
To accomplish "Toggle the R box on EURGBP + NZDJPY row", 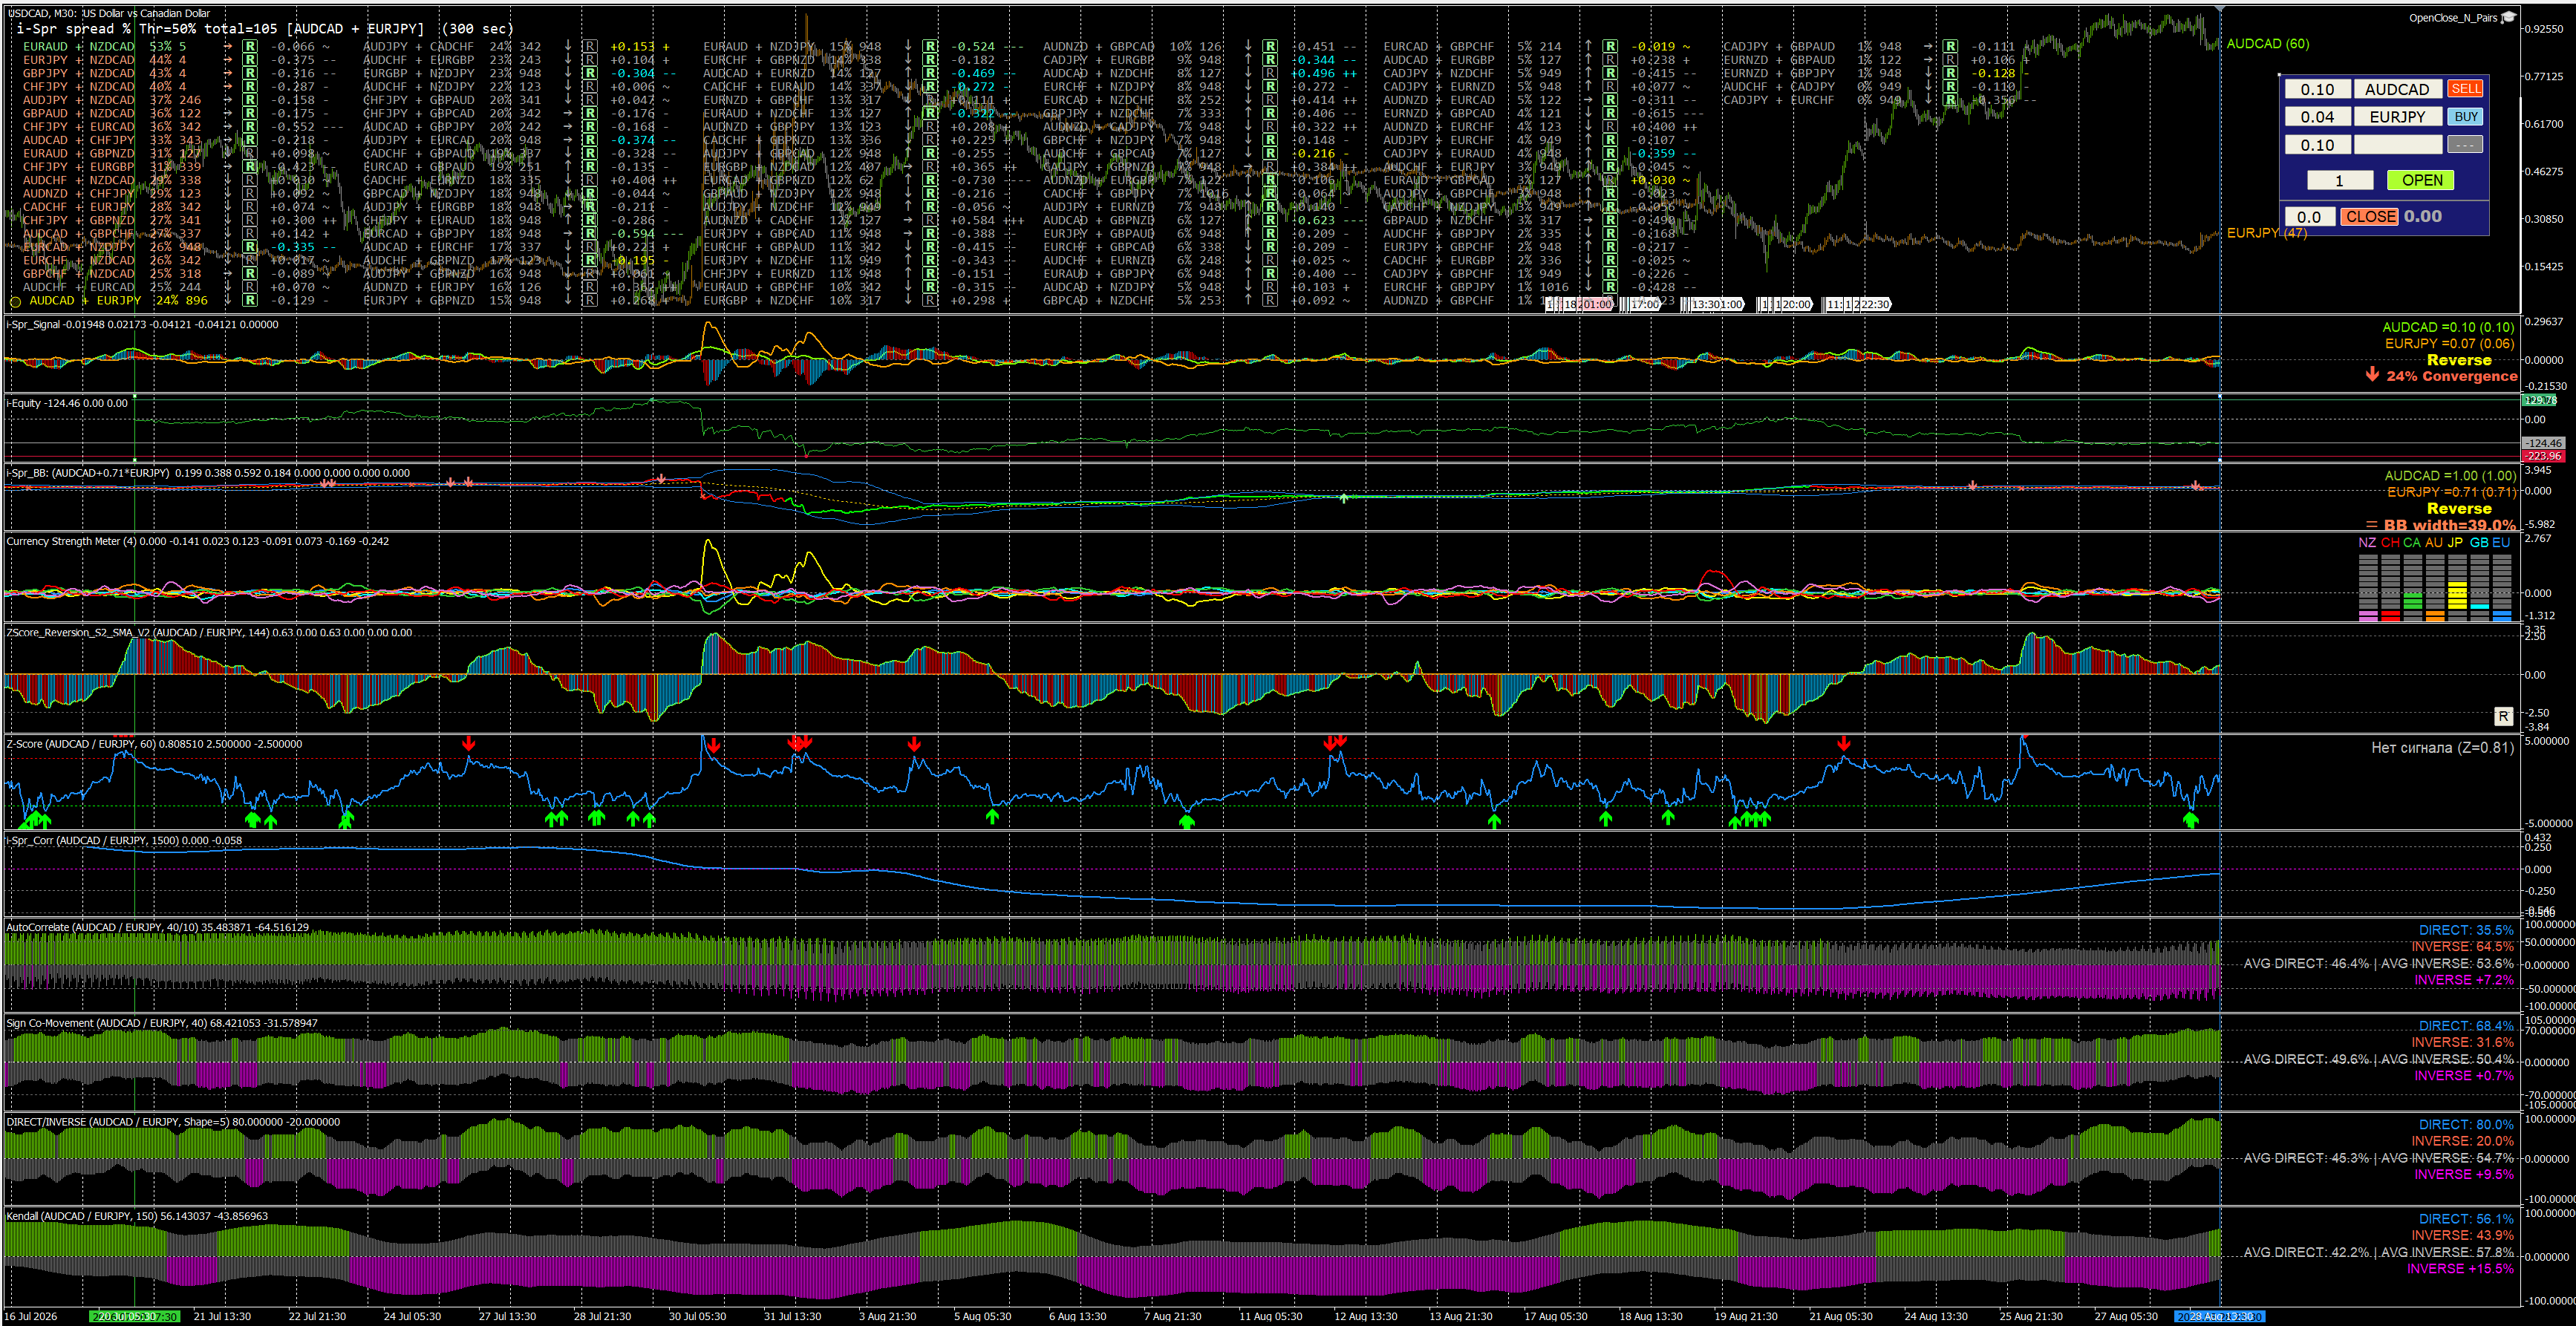I will pyautogui.click(x=589, y=73).
